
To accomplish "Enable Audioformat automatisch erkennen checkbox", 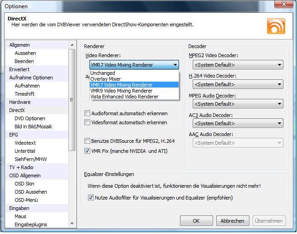I will [88, 113].
